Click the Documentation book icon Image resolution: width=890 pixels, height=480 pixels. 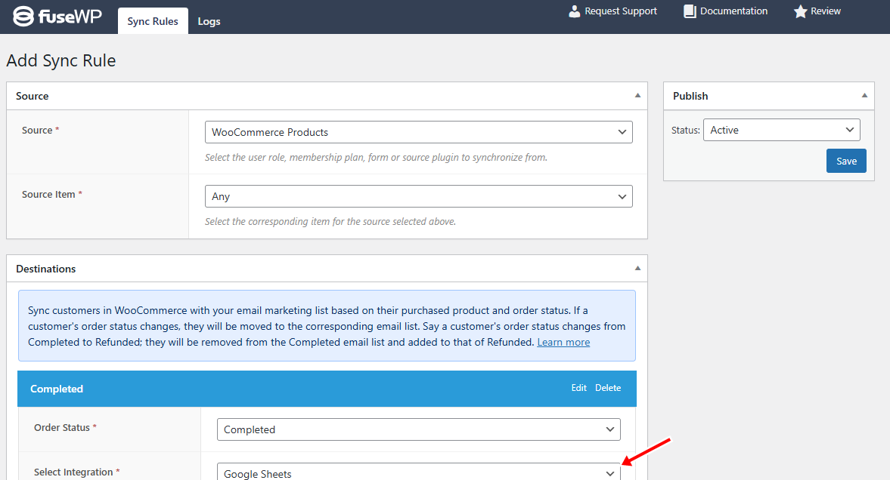(690, 11)
